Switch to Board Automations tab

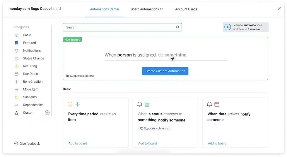[147, 9]
